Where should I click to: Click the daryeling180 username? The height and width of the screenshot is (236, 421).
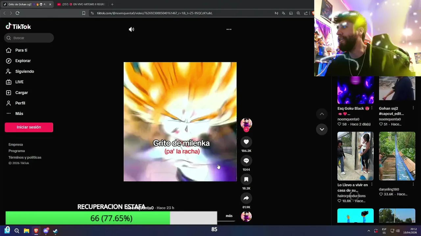point(389,189)
